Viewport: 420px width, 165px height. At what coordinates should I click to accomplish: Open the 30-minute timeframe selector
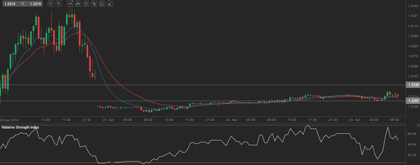(x=70, y=4)
